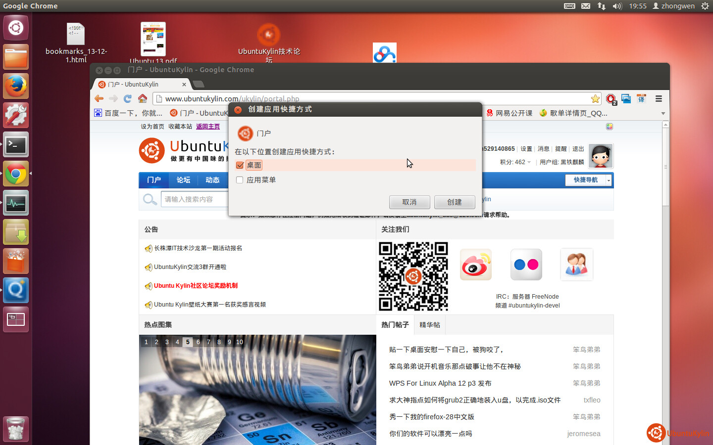This screenshot has height=445, width=713.
Task: Uncheck the 桌面 checkbox
Action: coord(240,165)
